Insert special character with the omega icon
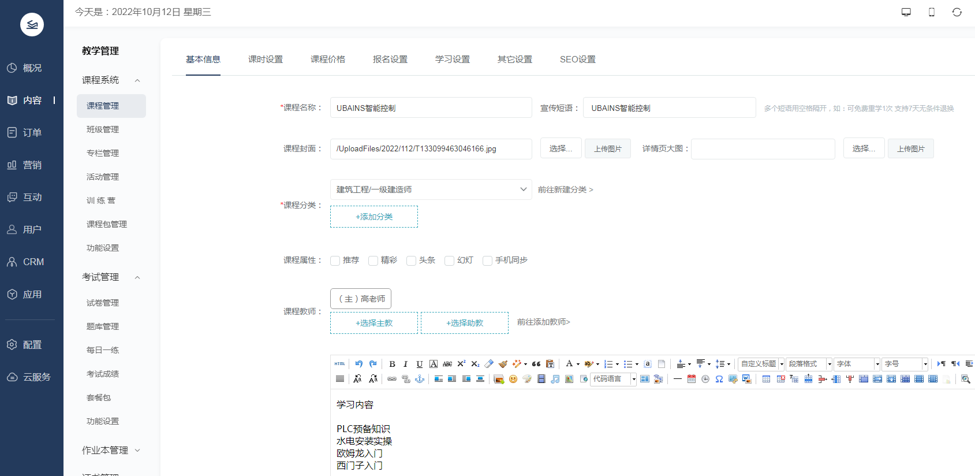 719,379
